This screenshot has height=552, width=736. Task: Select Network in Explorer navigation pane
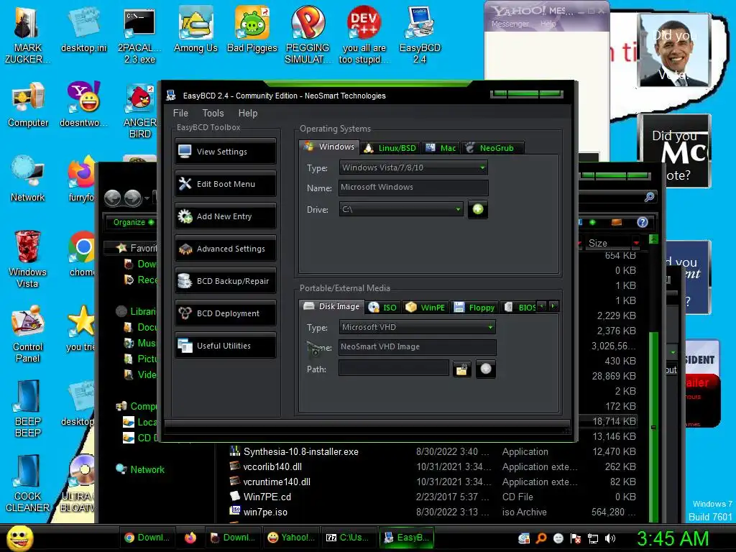coord(147,469)
